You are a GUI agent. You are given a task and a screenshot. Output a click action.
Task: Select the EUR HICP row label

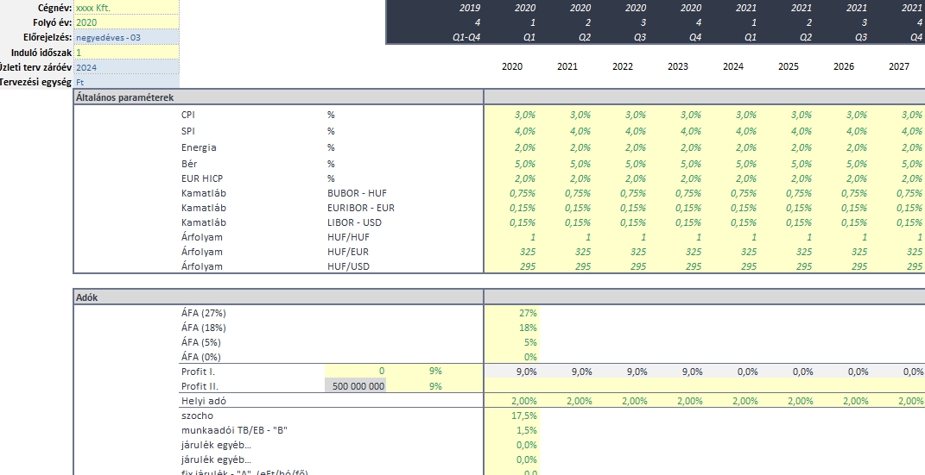(202, 178)
